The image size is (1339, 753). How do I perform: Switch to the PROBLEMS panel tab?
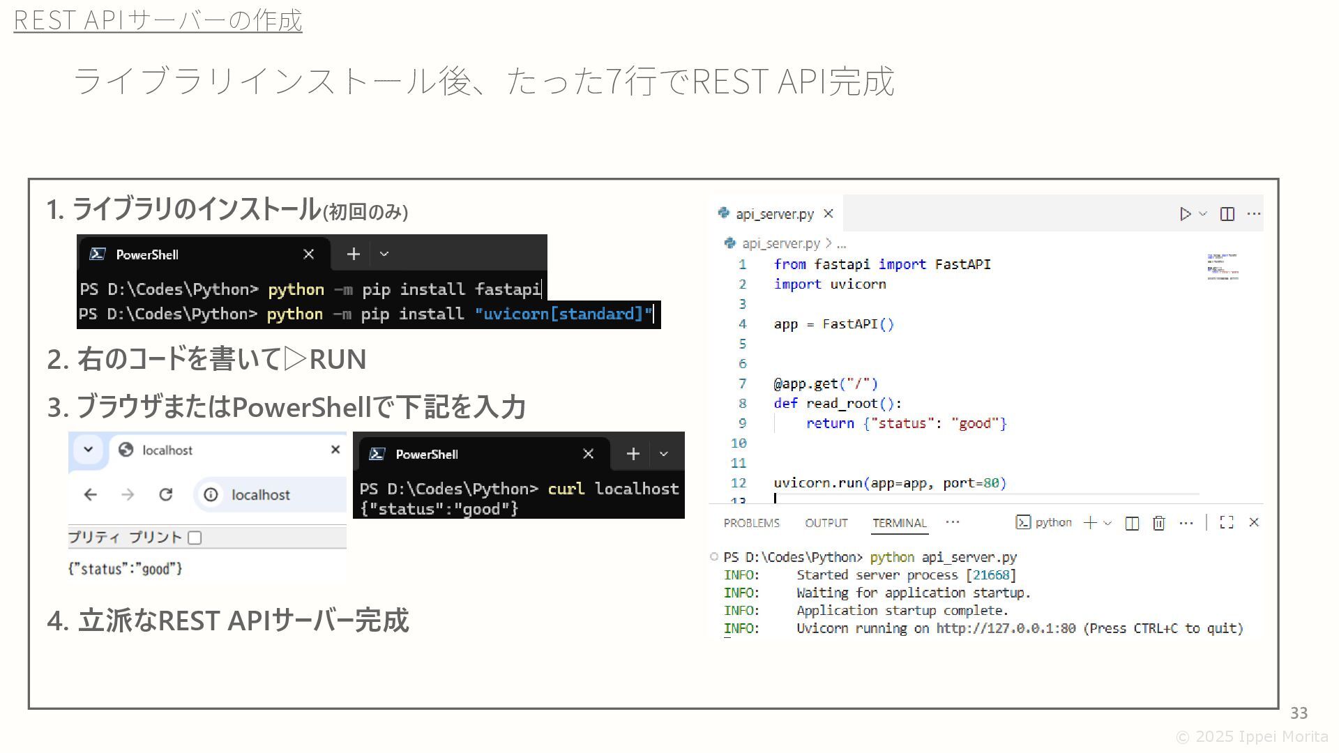pos(751,523)
